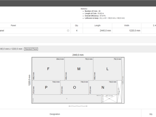
Task: Click the 1220,0 mm width cell
Action: click(127, 31)
